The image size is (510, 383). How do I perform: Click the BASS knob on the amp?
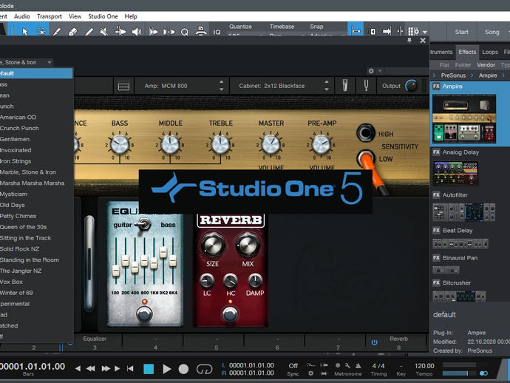(120, 145)
